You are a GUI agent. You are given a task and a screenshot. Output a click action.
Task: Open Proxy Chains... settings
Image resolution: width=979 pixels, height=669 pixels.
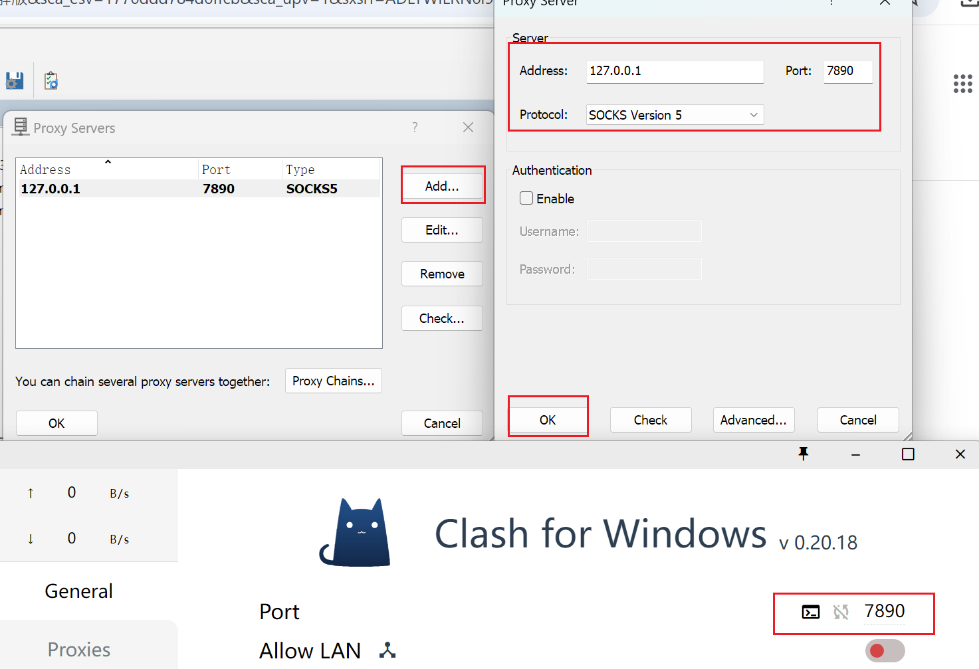(x=334, y=381)
